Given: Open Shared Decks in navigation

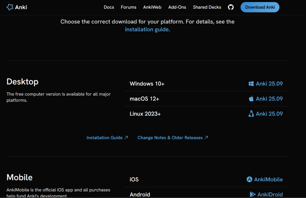Looking at the screenshot, I should [x=207, y=7].
